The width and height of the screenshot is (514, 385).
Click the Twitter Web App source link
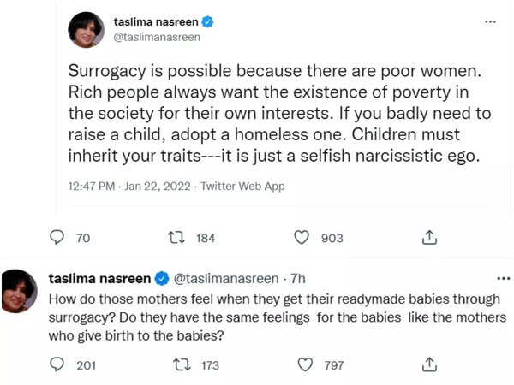click(x=243, y=186)
